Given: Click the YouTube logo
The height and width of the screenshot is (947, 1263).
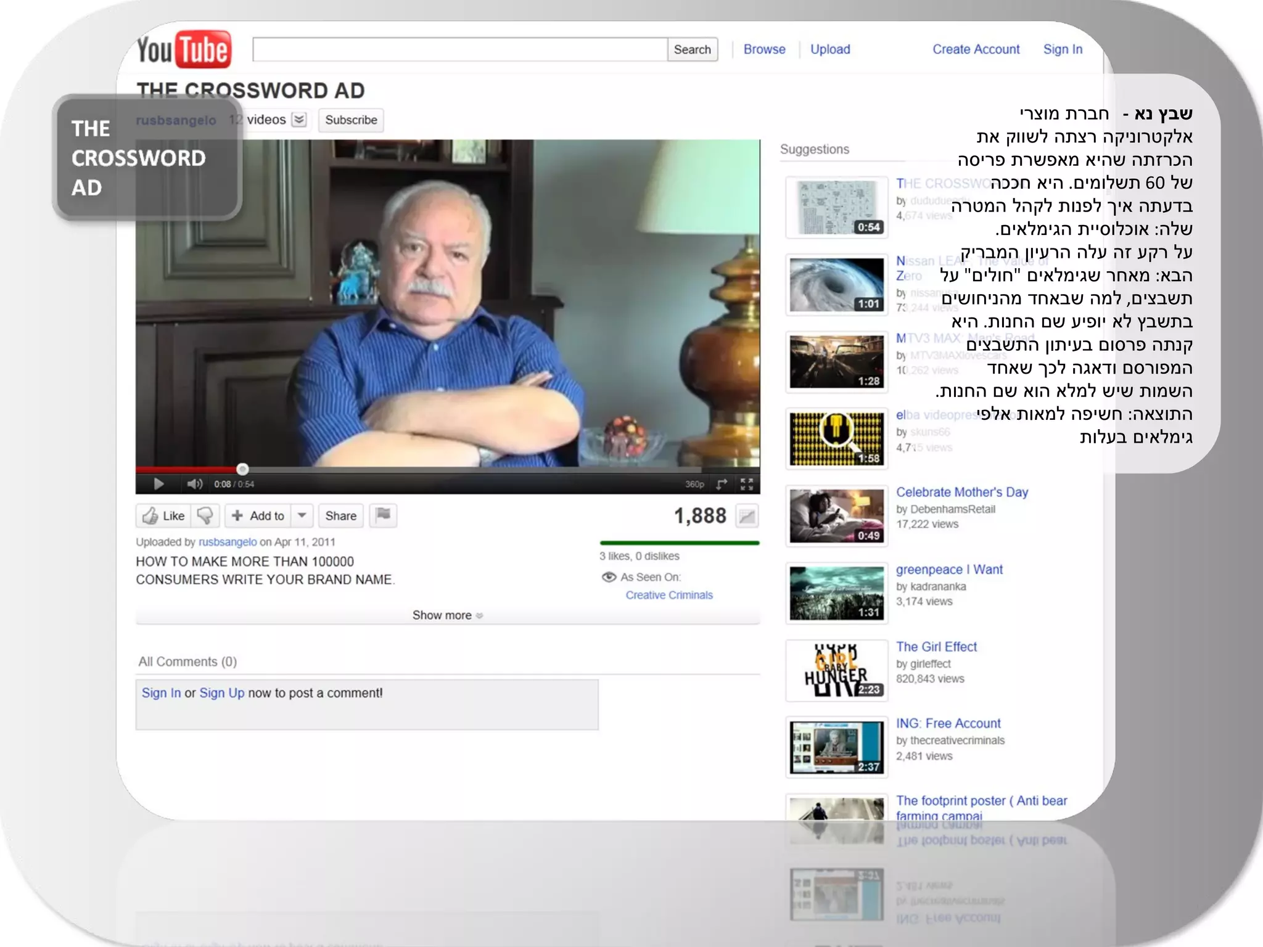Looking at the screenshot, I should (x=184, y=49).
